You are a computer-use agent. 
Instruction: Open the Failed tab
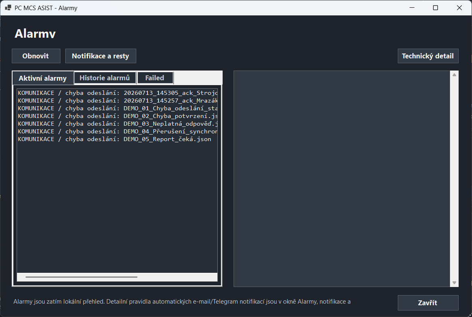click(155, 78)
